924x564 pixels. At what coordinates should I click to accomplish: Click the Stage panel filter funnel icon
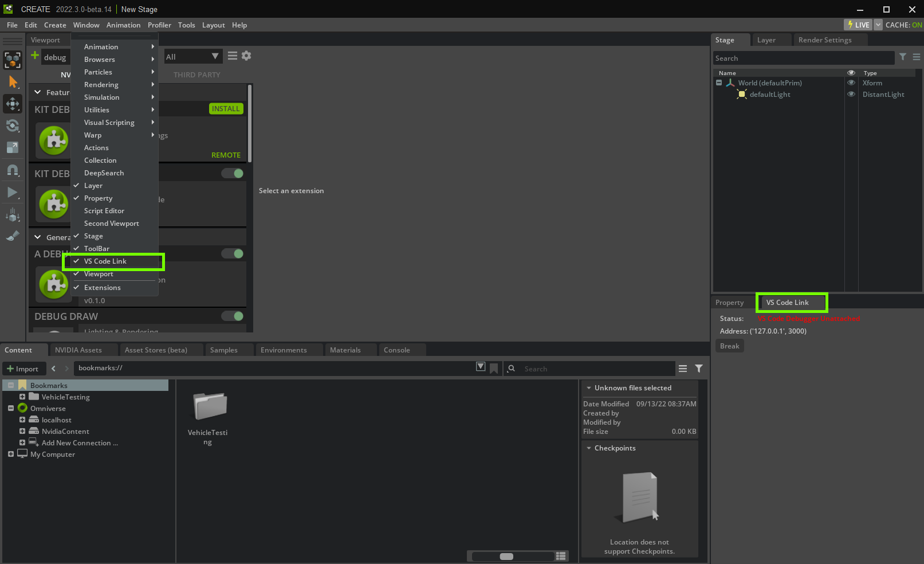903,57
